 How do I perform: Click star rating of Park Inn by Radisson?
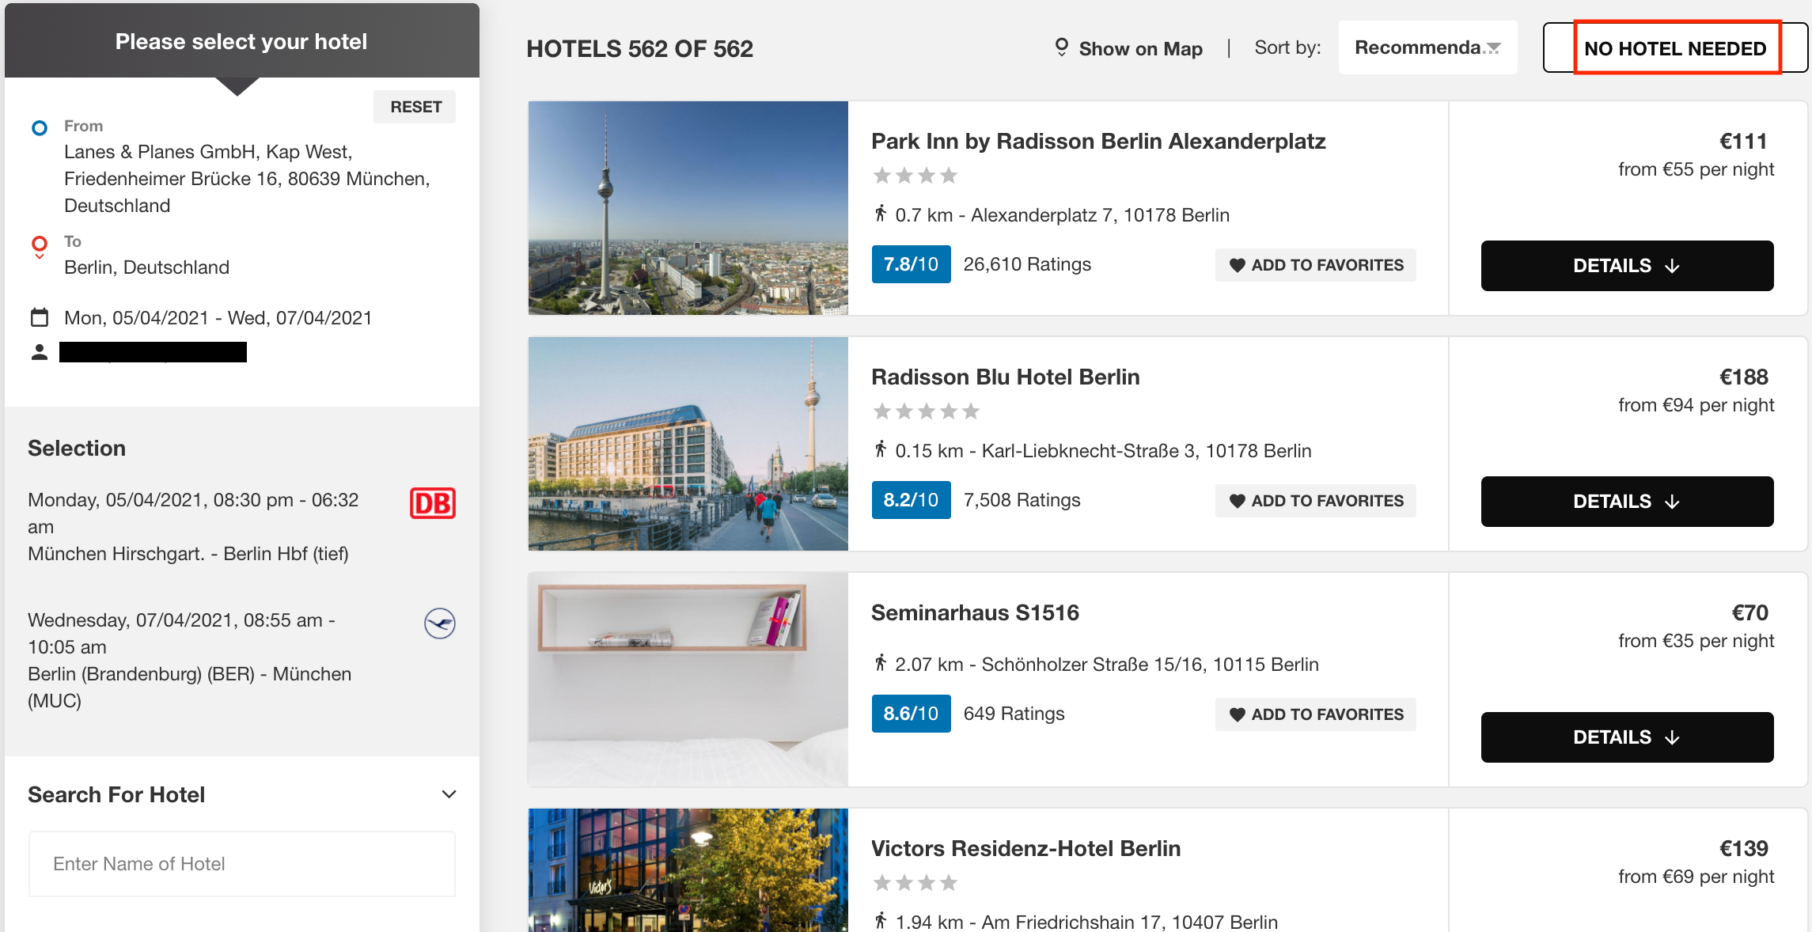(x=915, y=176)
